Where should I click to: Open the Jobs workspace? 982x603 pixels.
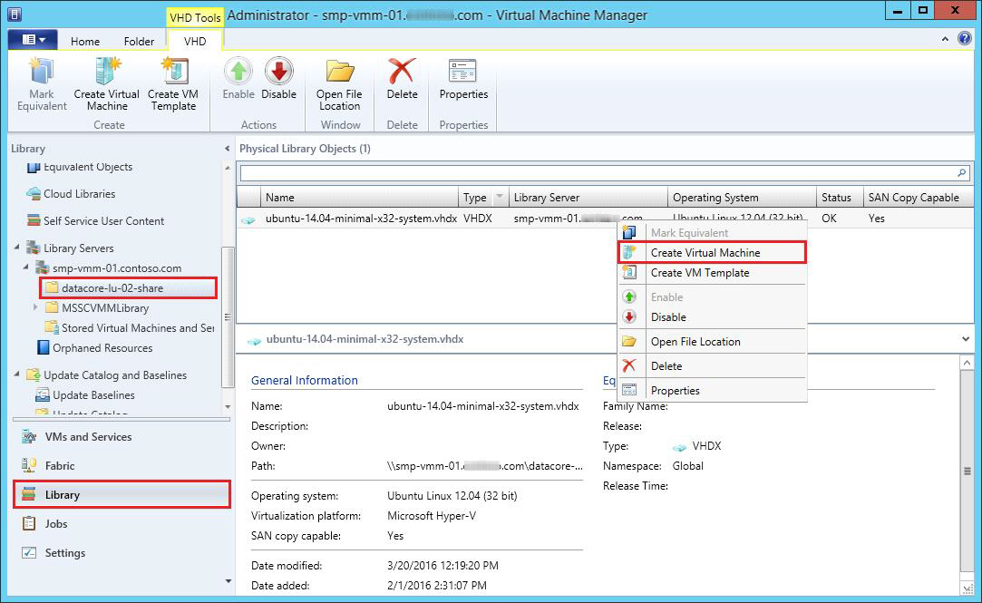(56, 524)
